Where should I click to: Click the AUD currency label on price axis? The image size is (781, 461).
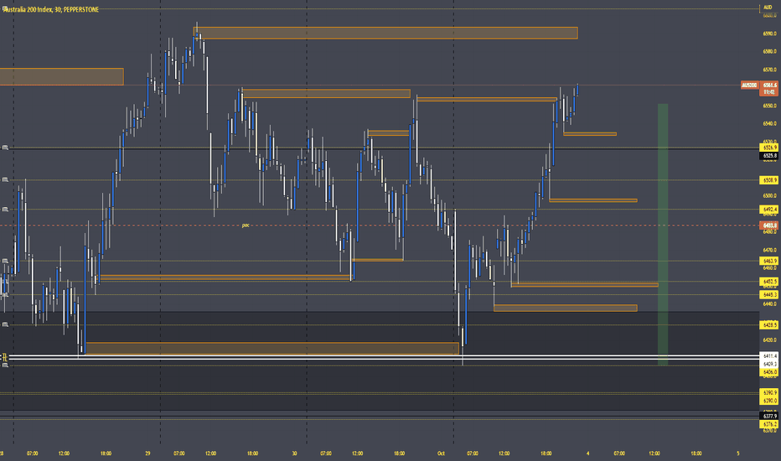(x=768, y=8)
